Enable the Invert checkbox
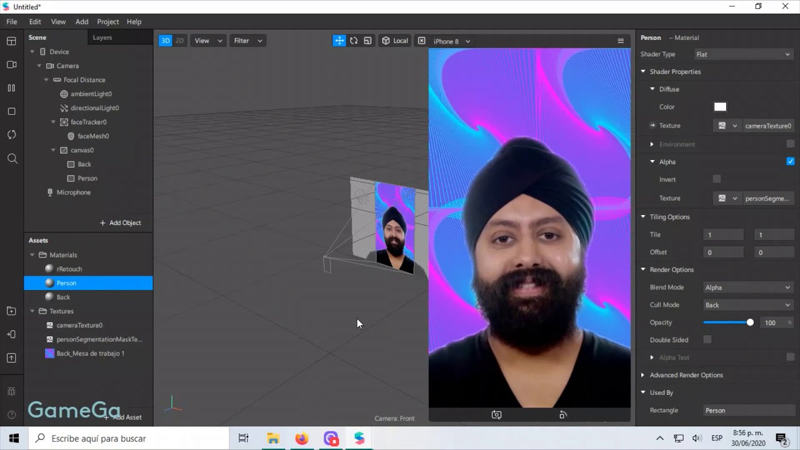 coord(717,179)
